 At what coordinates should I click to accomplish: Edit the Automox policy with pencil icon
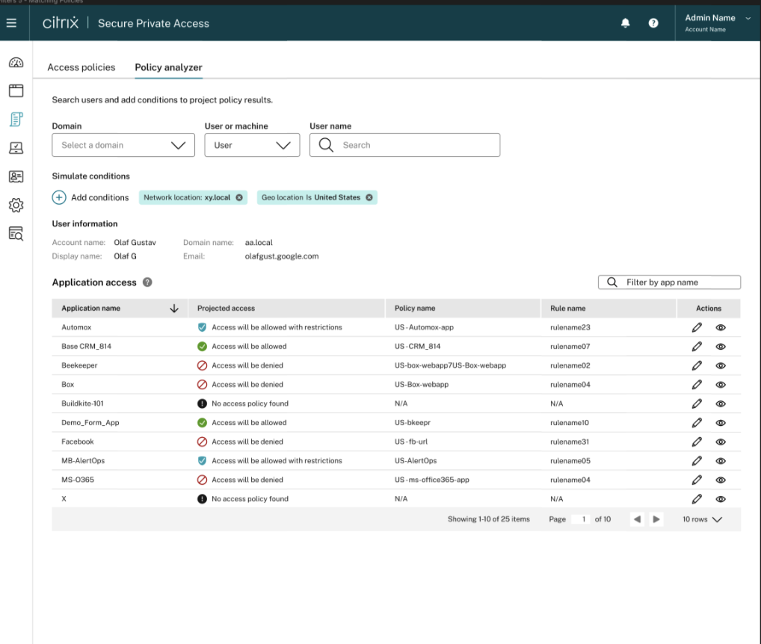point(697,327)
